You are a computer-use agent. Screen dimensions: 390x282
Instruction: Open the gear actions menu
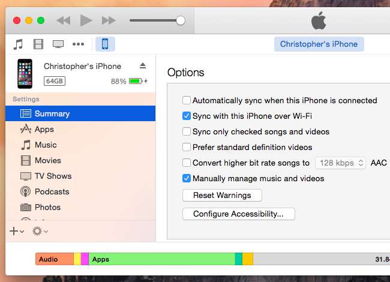pos(40,231)
